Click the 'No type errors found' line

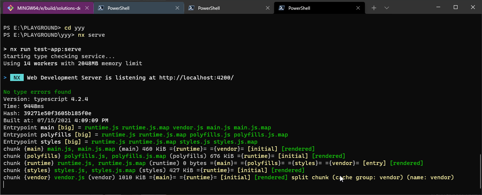pyautogui.click(x=37, y=92)
